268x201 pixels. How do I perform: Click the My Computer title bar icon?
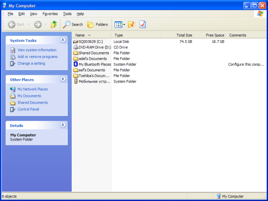point(5,5)
